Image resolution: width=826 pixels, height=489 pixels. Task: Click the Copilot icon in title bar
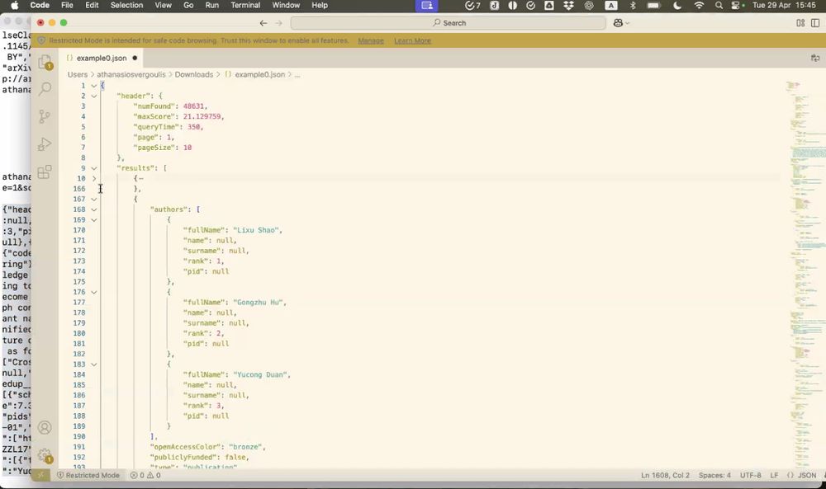pyautogui.click(x=619, y=23)
